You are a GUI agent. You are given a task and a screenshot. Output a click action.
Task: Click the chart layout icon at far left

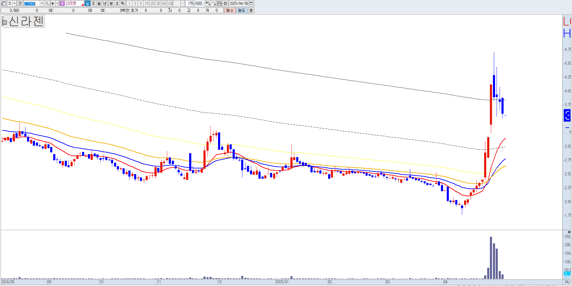point(3,3)
